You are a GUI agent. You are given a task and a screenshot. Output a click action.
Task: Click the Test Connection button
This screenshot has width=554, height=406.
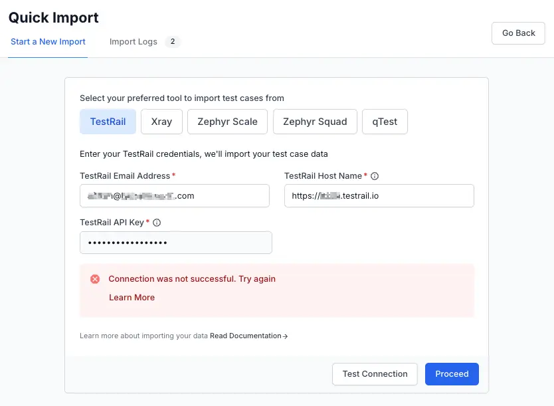coord(375,374)
